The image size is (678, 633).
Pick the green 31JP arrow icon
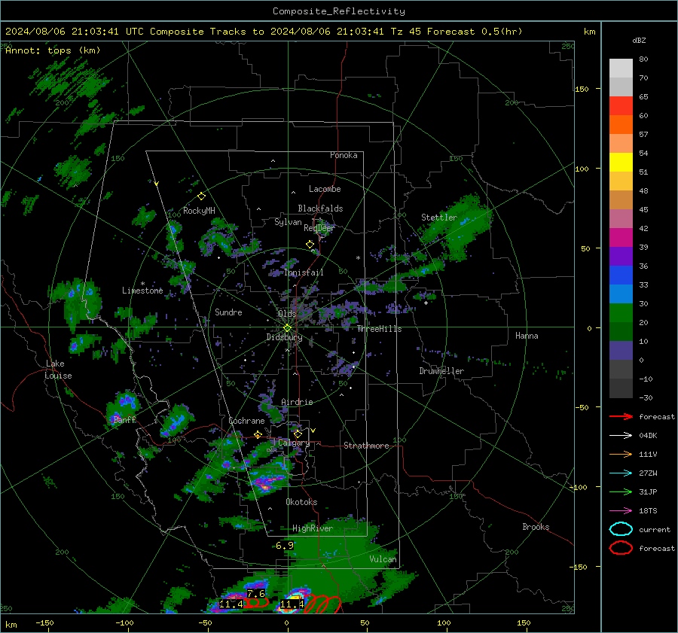tap(621, 491)
